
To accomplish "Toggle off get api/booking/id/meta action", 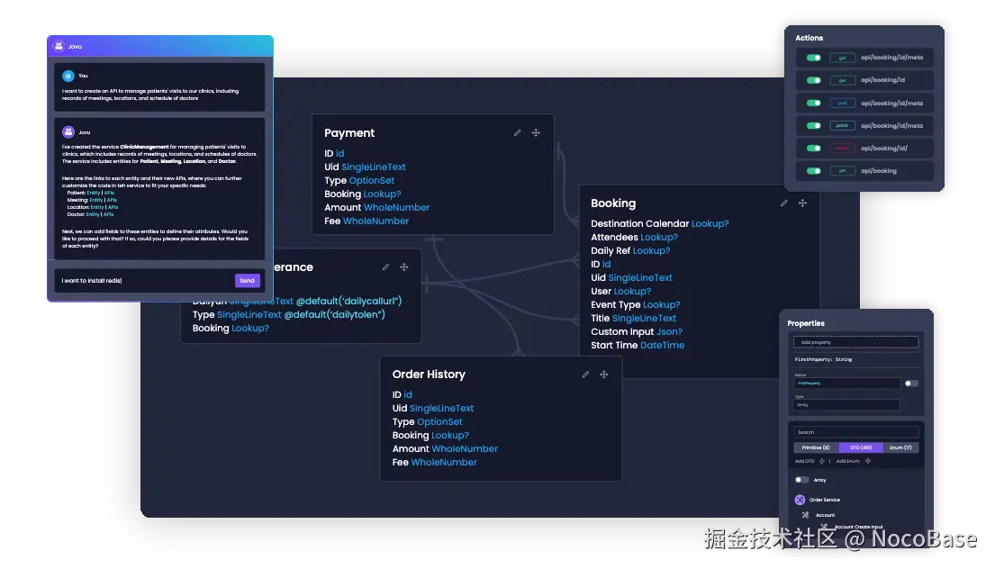I will click(x=813, y=58).
